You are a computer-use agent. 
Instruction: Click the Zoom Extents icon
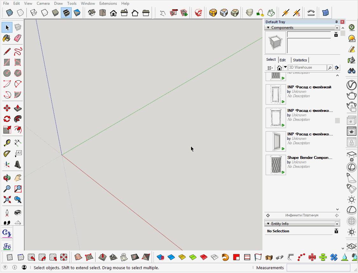7,200
